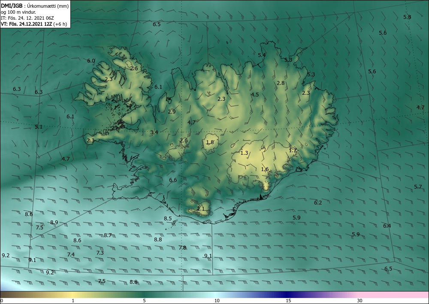The width and height of the screenshot is (429, 304).
Task: Click the 8.5 value off the south coast
Action: coord(168,218)
